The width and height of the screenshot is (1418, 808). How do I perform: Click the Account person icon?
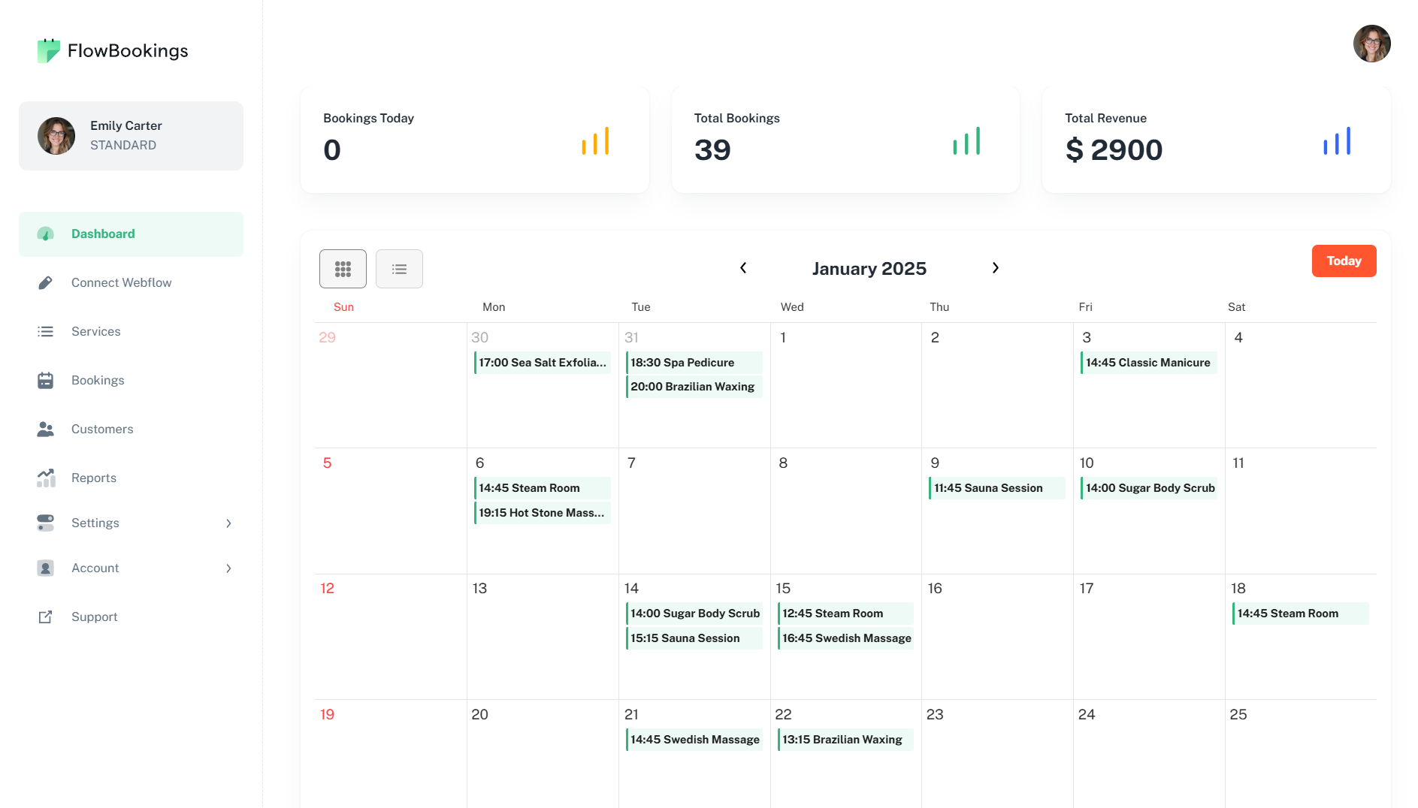(x=45, y=568)
